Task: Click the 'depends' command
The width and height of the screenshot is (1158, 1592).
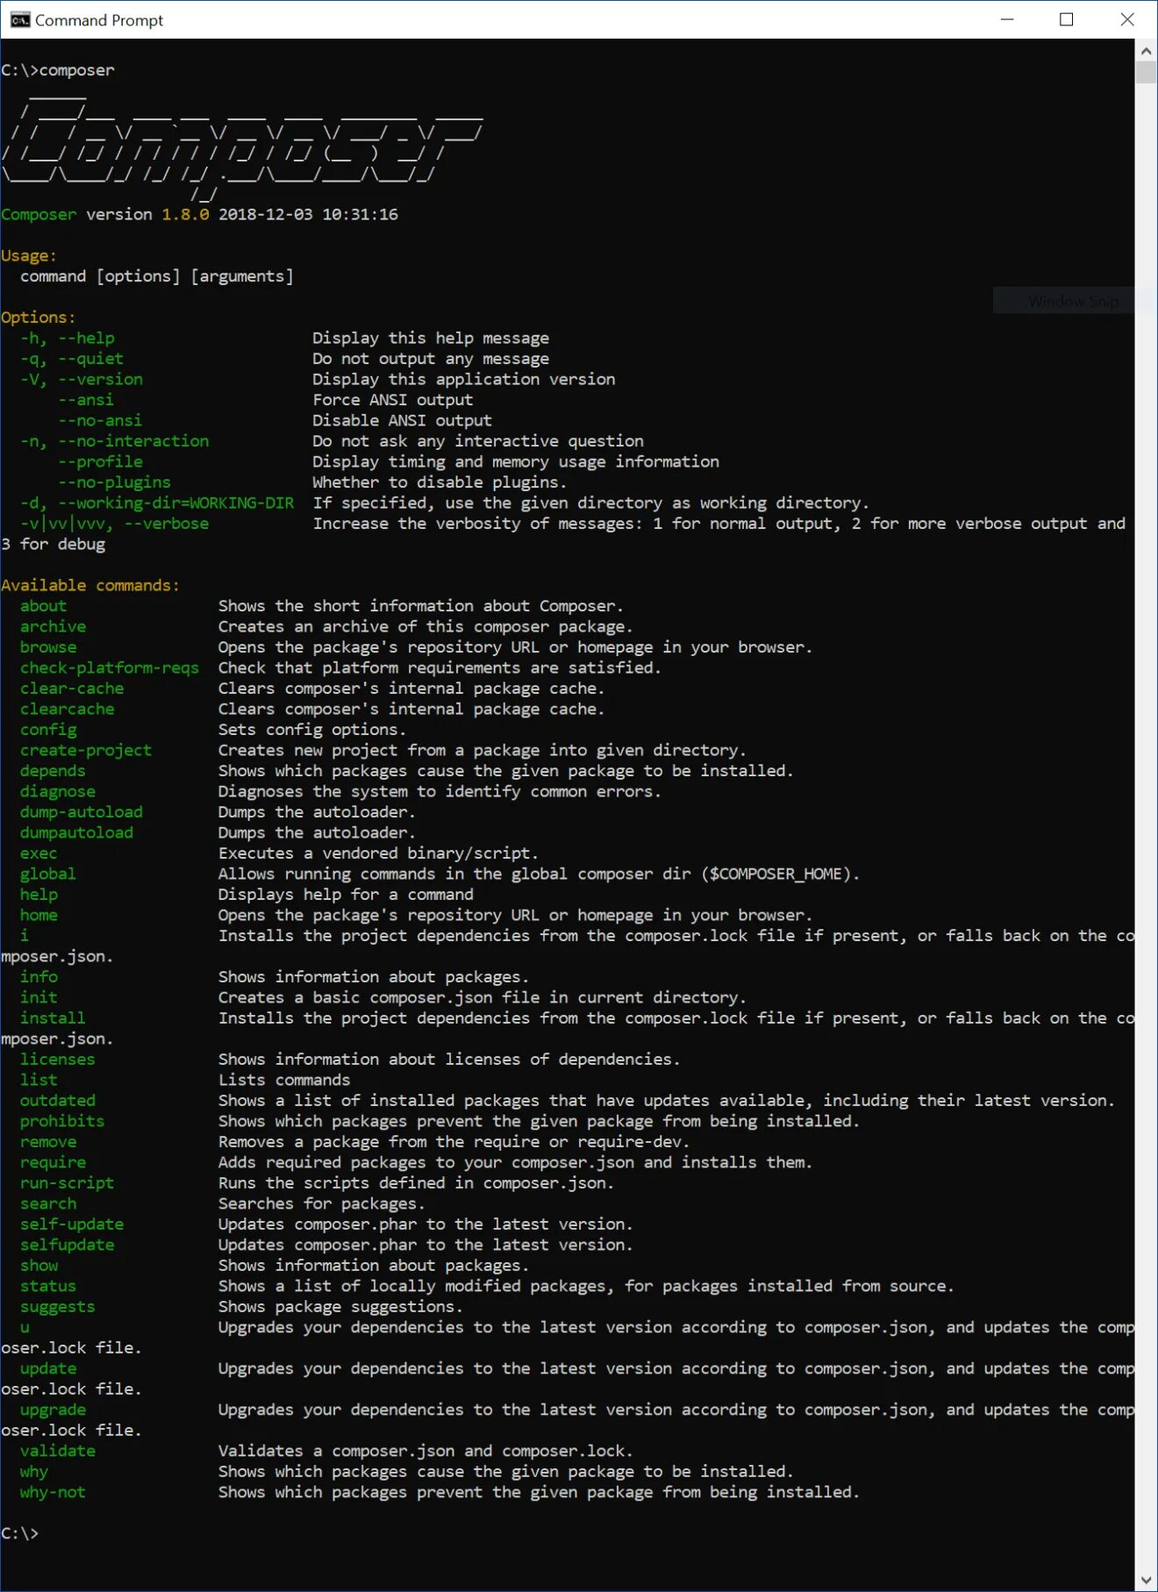Action: pos(54,771)
